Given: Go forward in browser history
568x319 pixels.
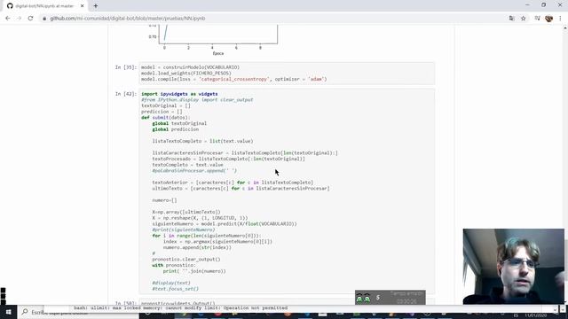Looking at the screenshot, I should tap(20, 18).
